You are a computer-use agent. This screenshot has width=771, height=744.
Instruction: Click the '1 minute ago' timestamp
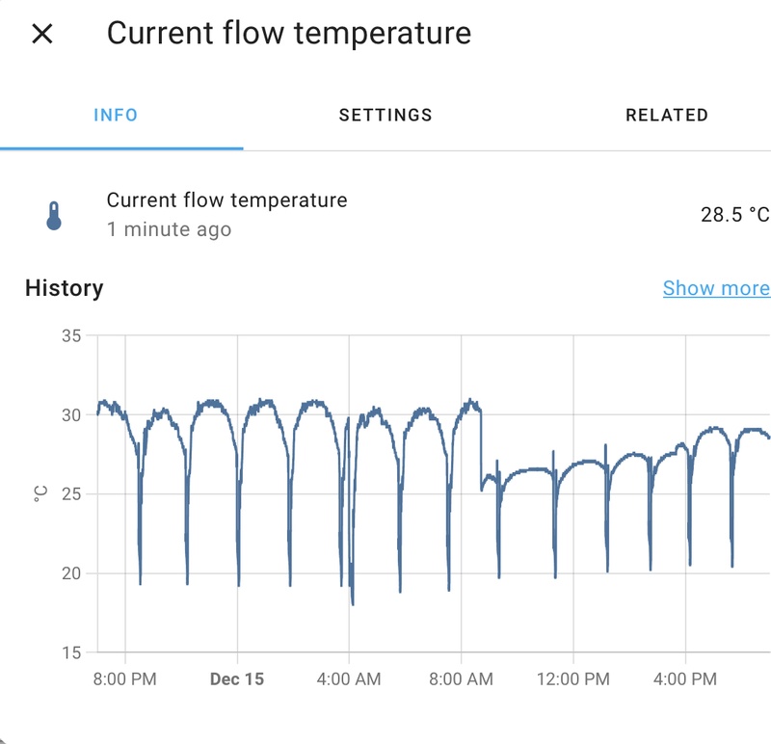169,229
